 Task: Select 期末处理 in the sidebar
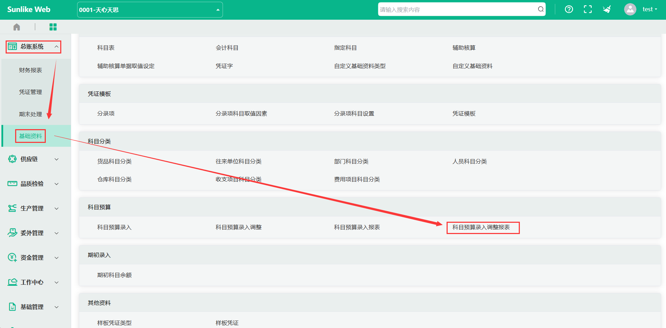point(31,114)
